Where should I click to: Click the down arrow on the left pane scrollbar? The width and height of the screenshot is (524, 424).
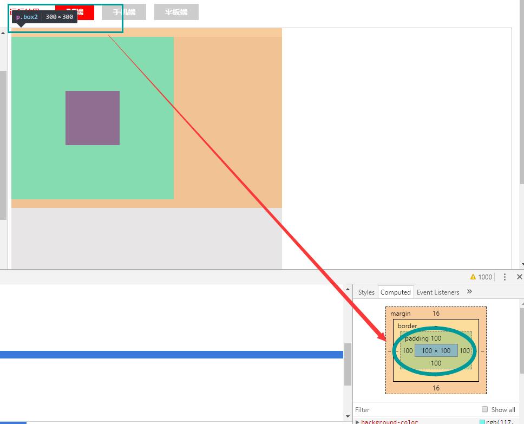point(348,417)
